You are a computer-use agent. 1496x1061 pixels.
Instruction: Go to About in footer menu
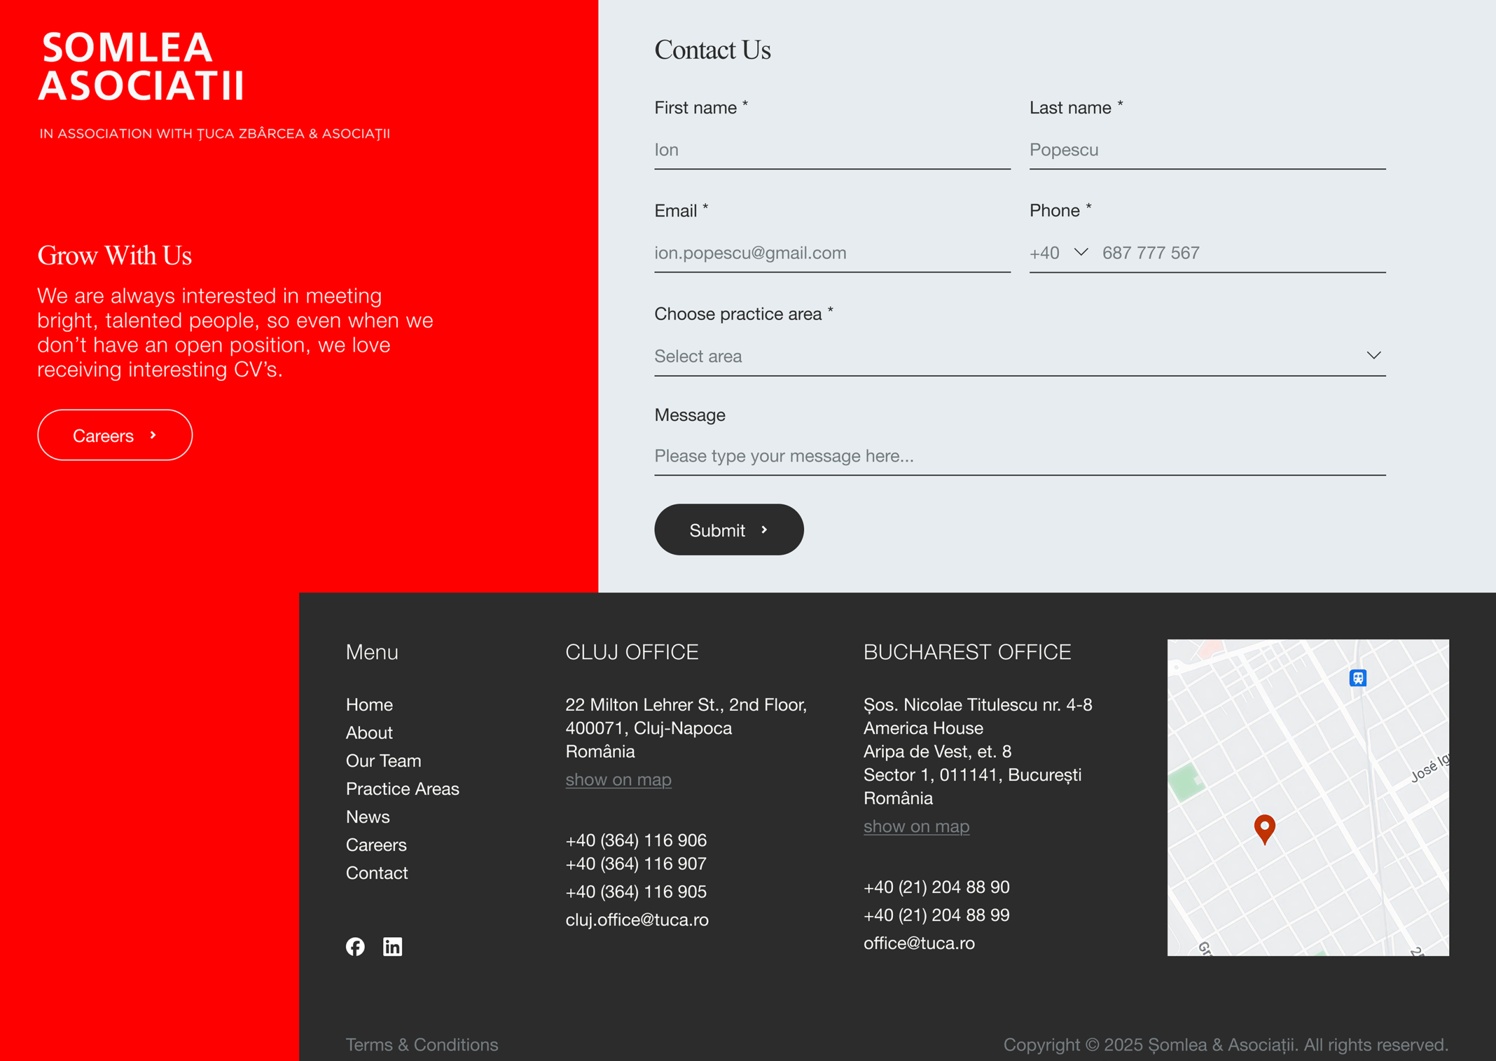point(369,733)
